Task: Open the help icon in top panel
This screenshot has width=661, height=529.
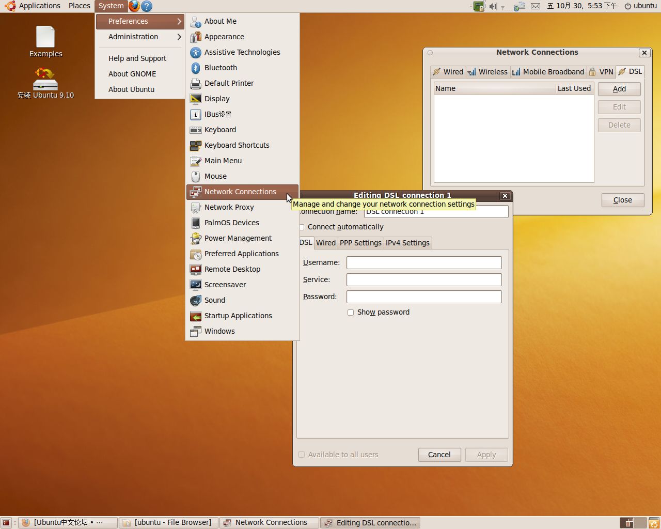Action: click(x=147, y=6)
